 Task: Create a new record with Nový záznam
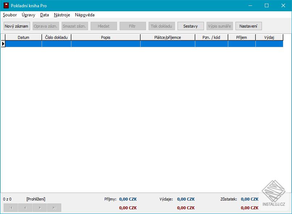[17, 26]
